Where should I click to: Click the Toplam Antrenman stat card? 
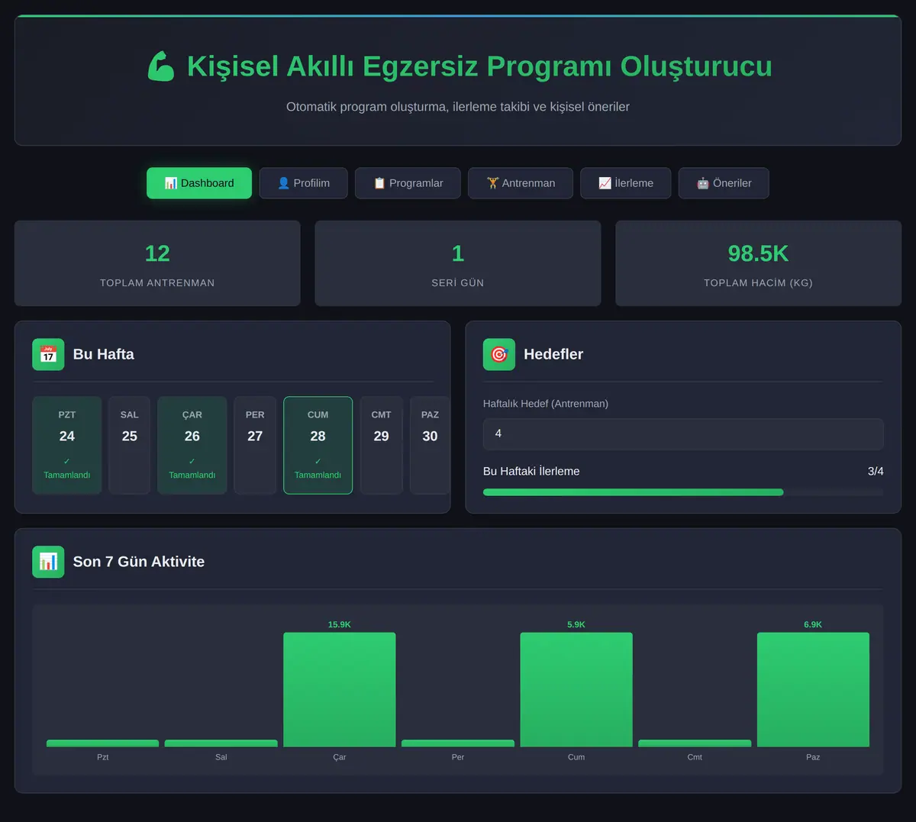[x=157, y=263]
